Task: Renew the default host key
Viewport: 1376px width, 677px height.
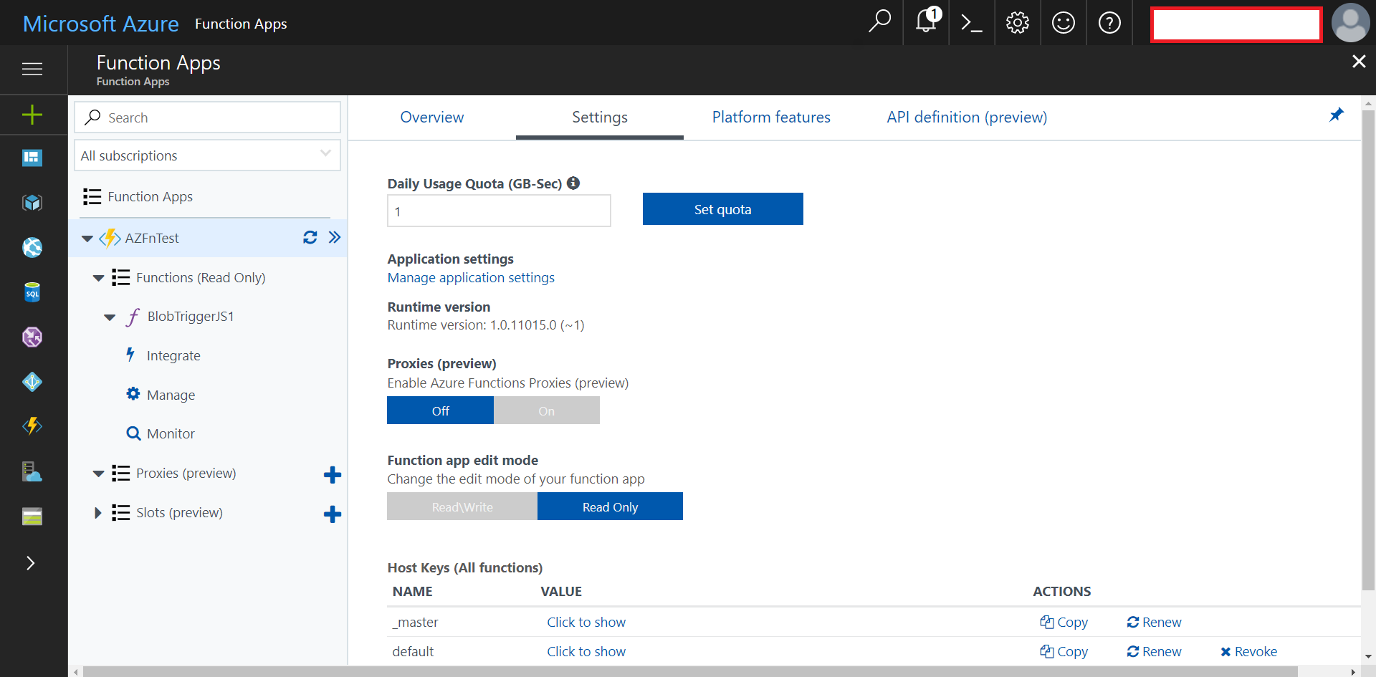Action: click(x=1154, y=651)
